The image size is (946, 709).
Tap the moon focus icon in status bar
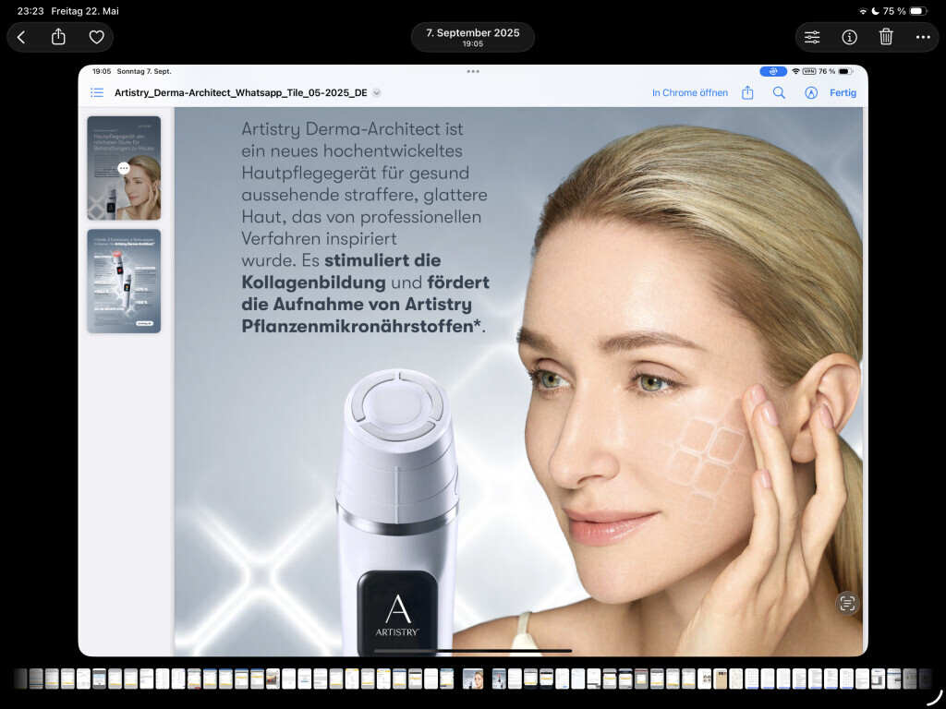[x=876, y=11]
